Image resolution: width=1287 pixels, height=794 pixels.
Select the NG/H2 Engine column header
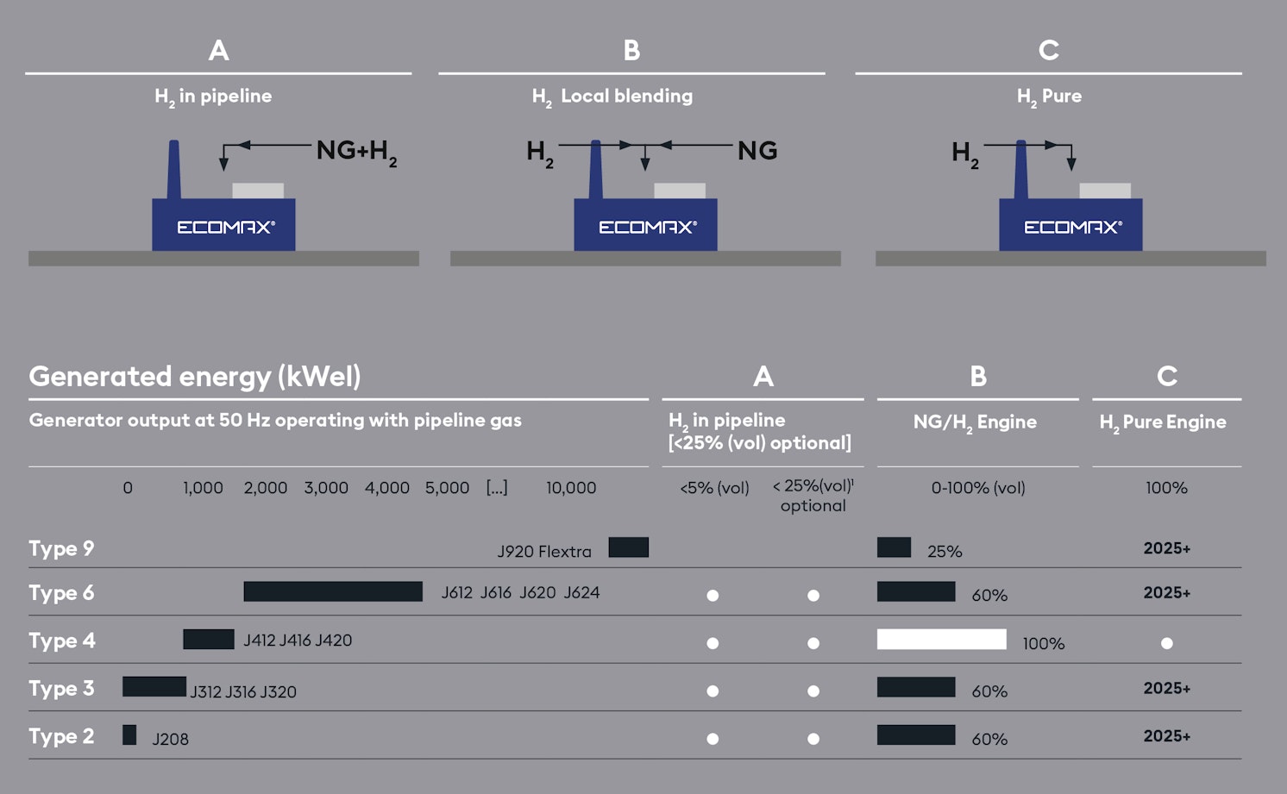(x=975, y=422)
